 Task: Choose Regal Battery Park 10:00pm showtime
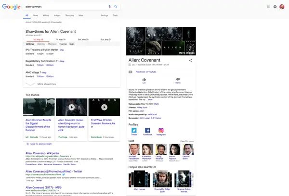[50, 65]
